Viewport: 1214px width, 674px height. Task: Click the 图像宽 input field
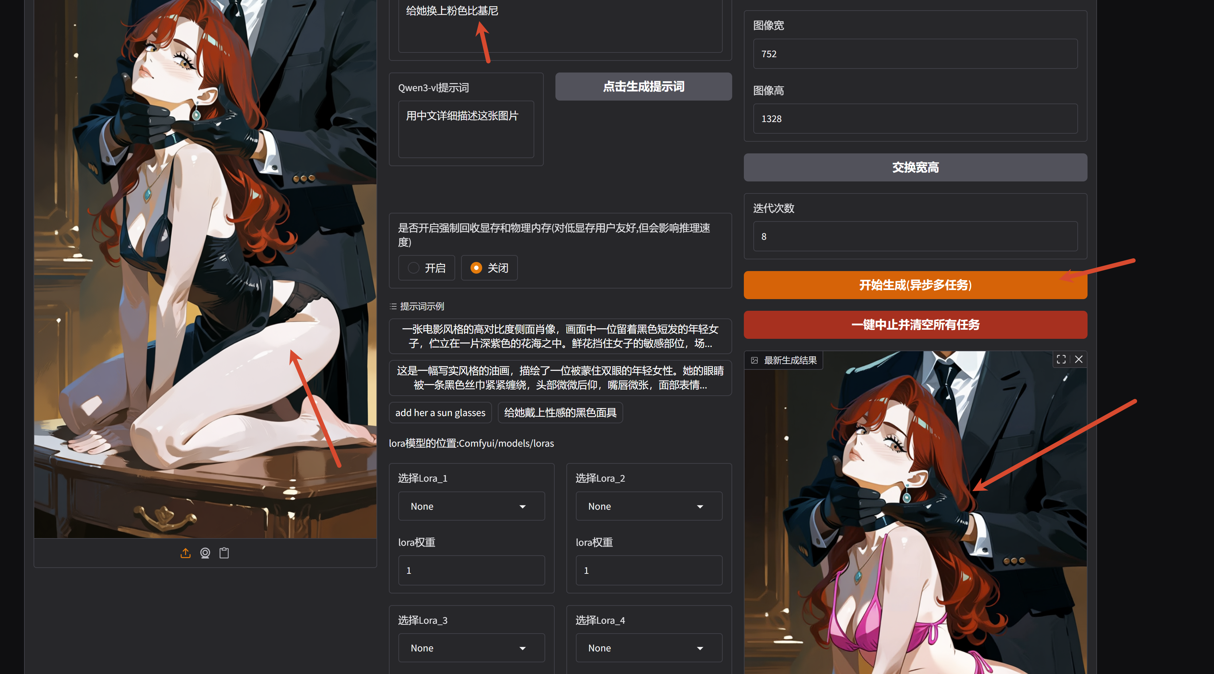point(915,54)
